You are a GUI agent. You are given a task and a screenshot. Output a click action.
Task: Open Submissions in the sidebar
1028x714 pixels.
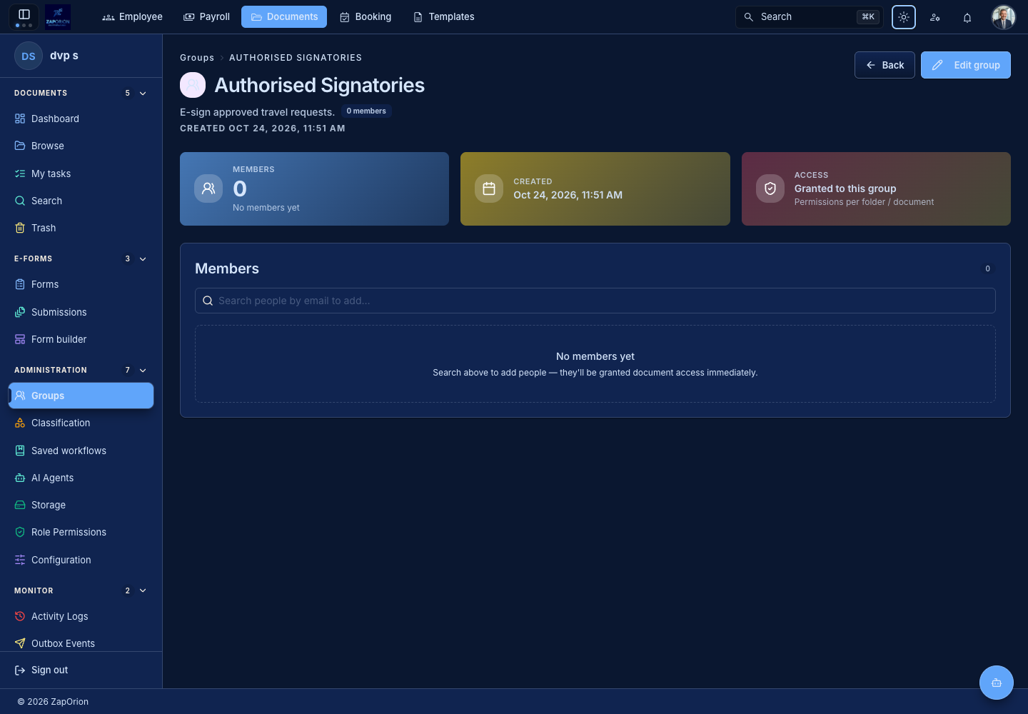point(81,312)
